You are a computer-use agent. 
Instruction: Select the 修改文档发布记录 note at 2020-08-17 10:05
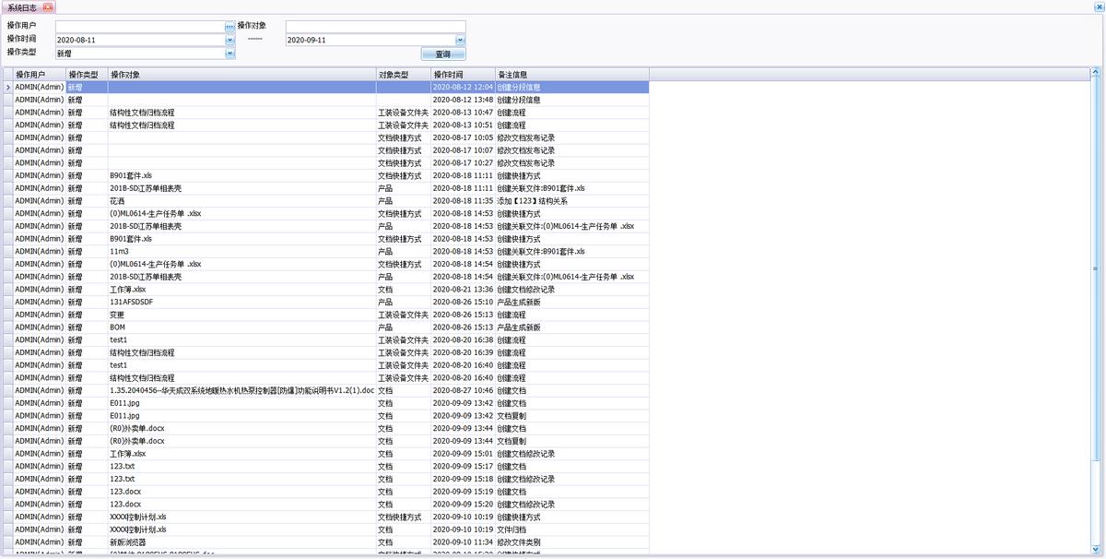click(x=571, y=137)
